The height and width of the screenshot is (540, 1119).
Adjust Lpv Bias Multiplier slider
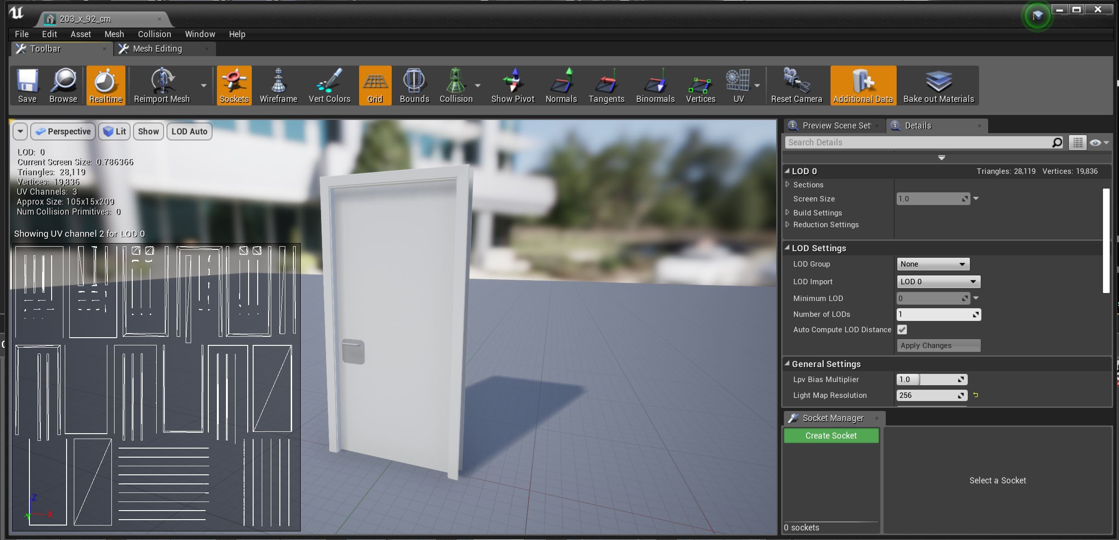point(932,379)
